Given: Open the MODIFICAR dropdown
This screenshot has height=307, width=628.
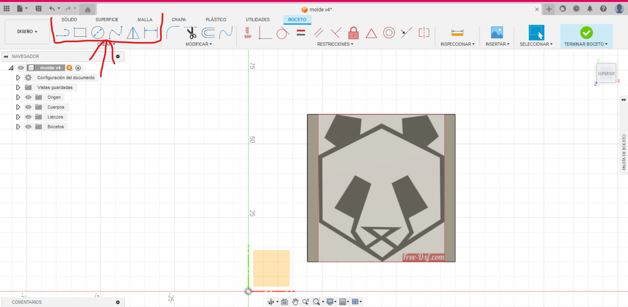Looking at the screenshot, I should click(x=199, y=44).
